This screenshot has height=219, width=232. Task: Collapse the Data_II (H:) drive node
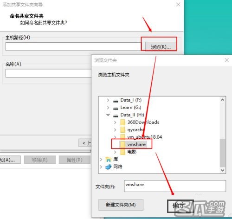[108, 115]
